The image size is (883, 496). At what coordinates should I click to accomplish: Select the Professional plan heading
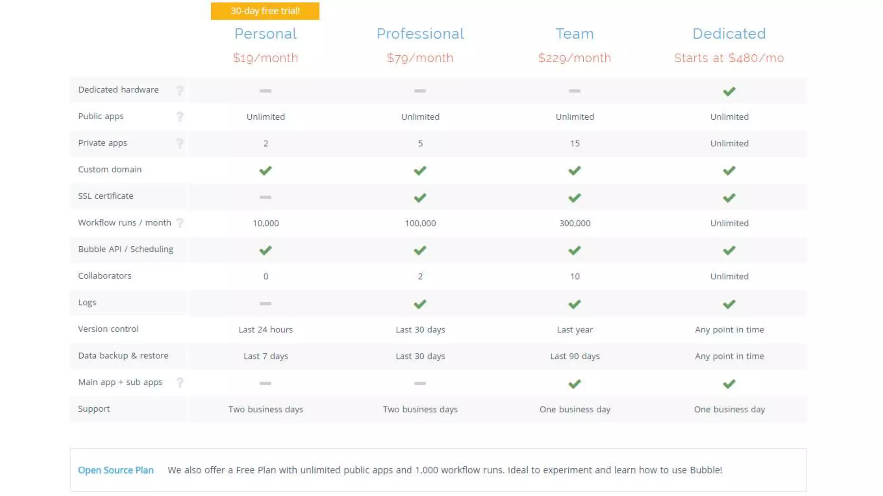(x=420, y=34)
